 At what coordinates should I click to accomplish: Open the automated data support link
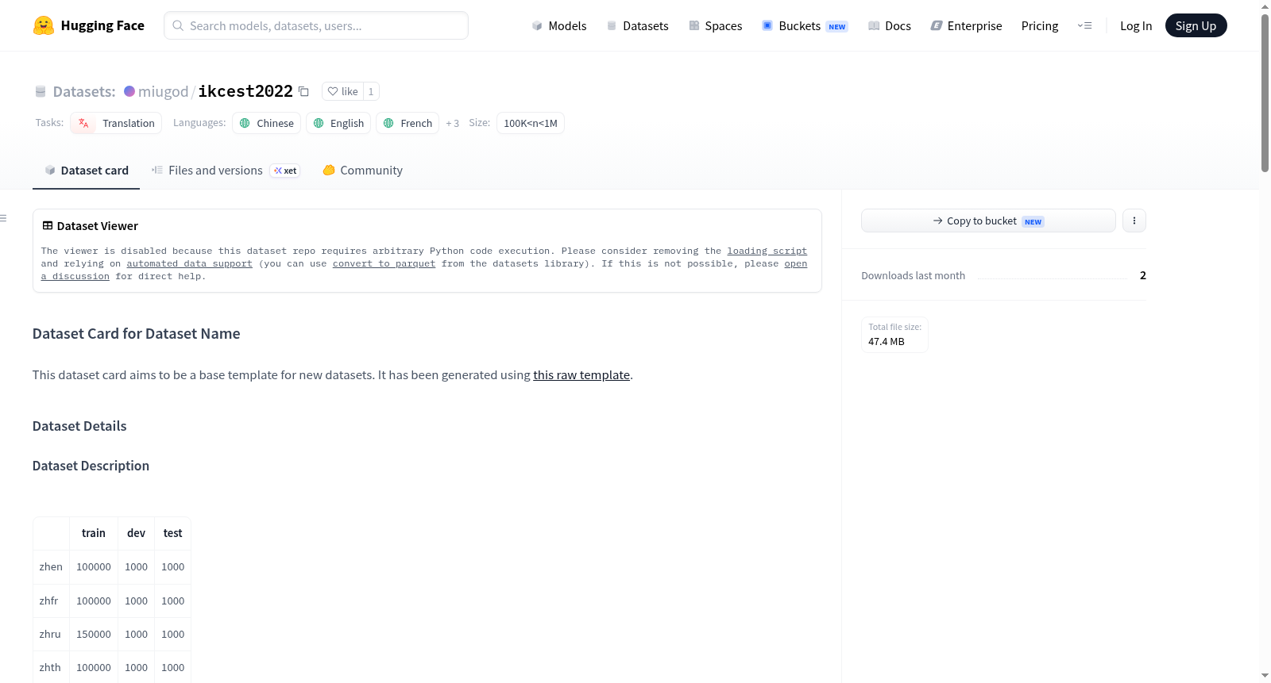[189, 263]
